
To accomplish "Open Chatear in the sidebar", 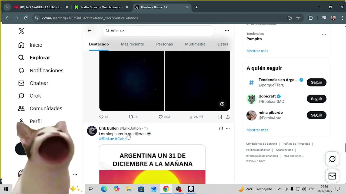I will coord(39,83).
